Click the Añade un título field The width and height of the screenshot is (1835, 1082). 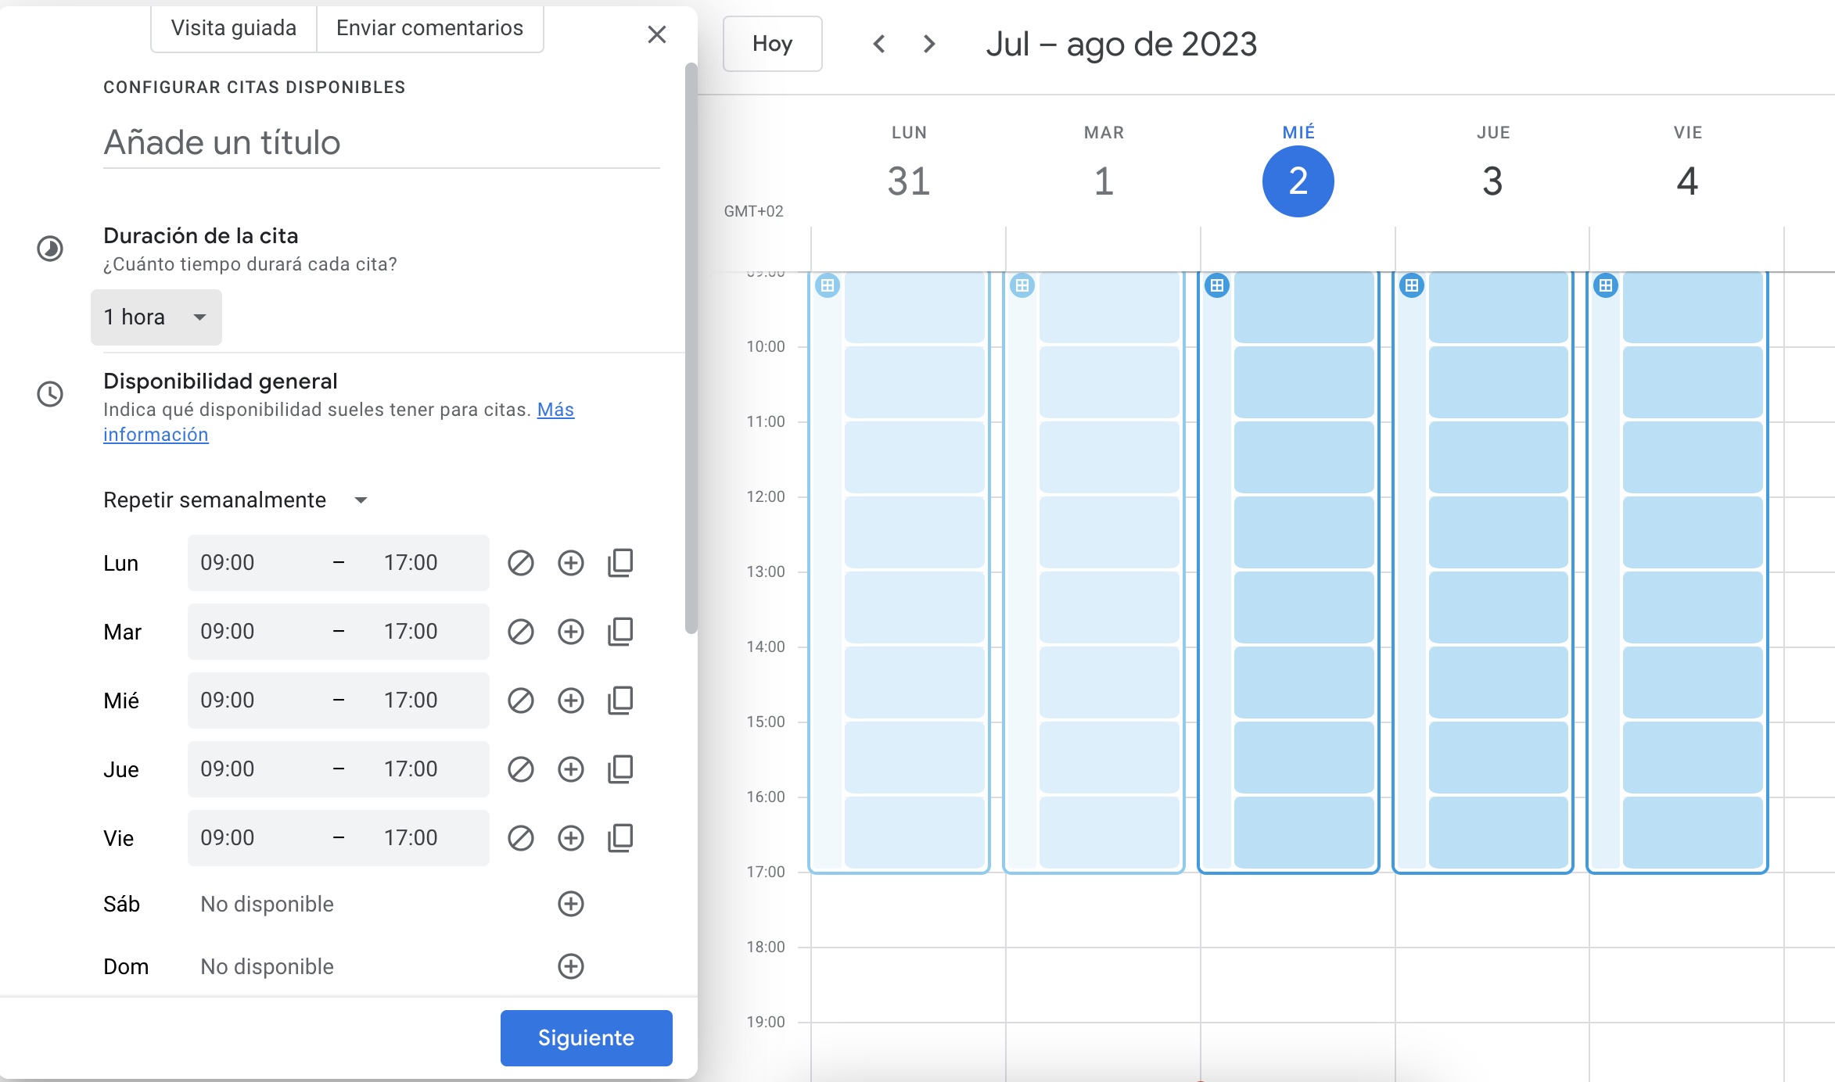(x=381, y=142)
